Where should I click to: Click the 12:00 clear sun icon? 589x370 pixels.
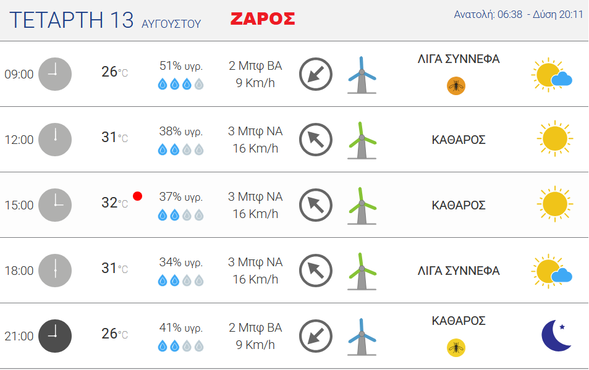555,139
